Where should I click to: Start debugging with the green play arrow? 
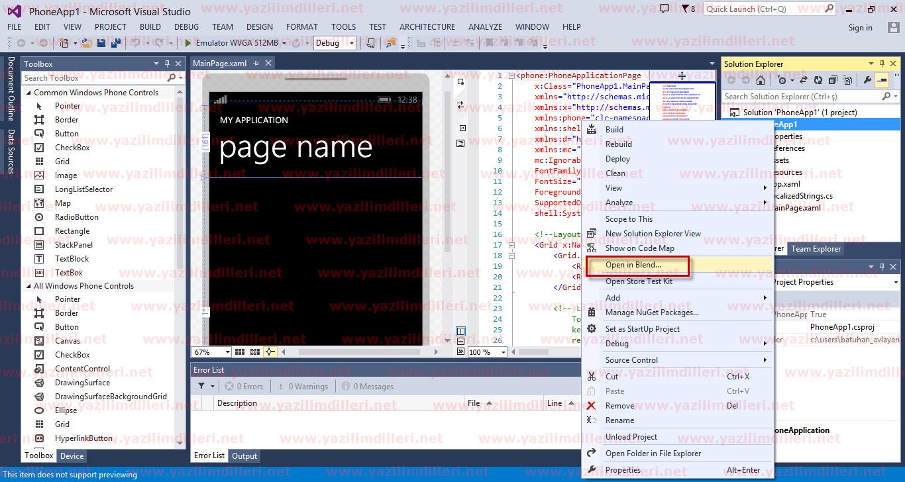[x=188, y=43]
